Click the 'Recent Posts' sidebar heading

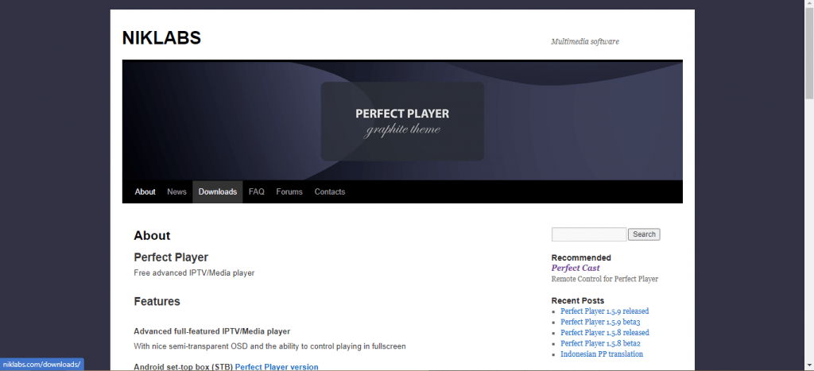578,301
